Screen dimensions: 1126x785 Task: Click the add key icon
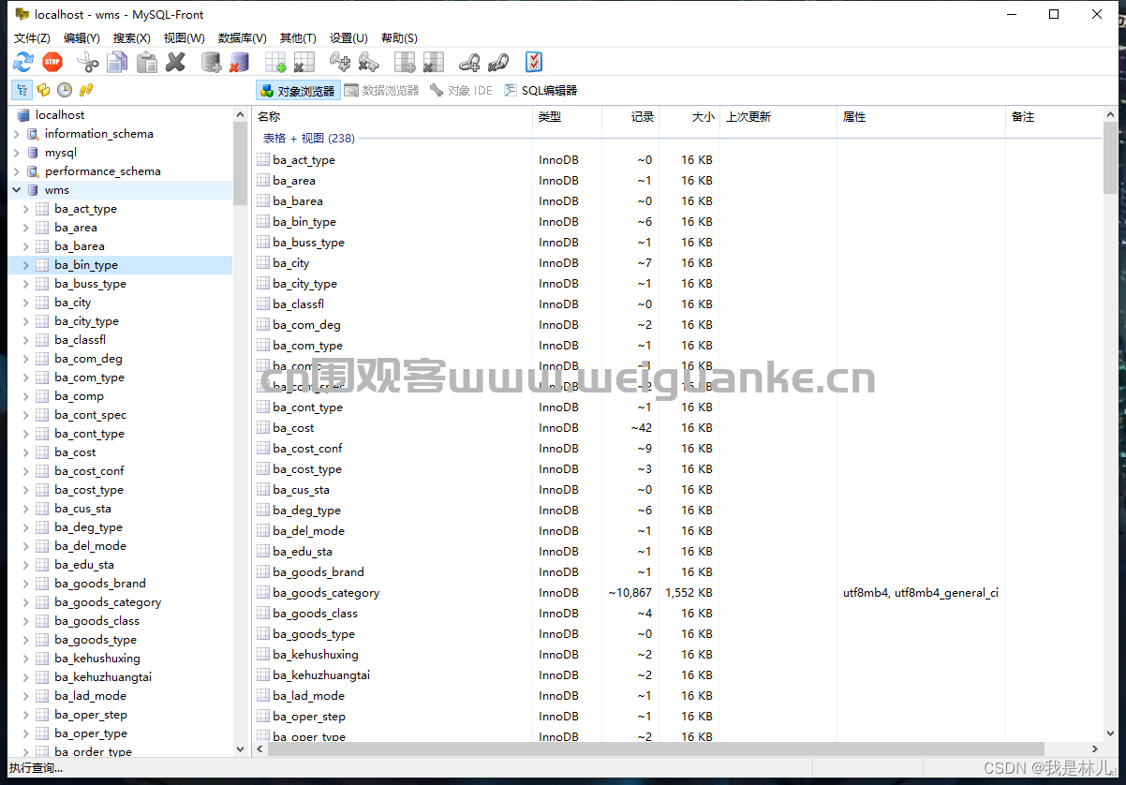340,63
